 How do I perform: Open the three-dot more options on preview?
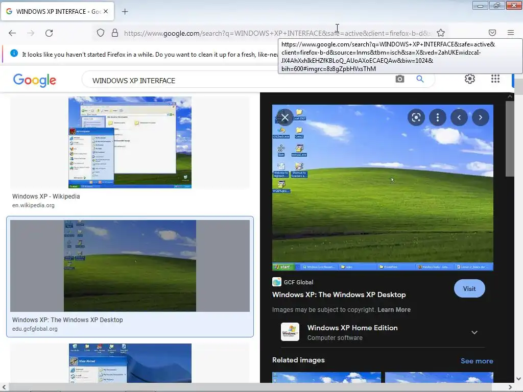pos(438,117)
